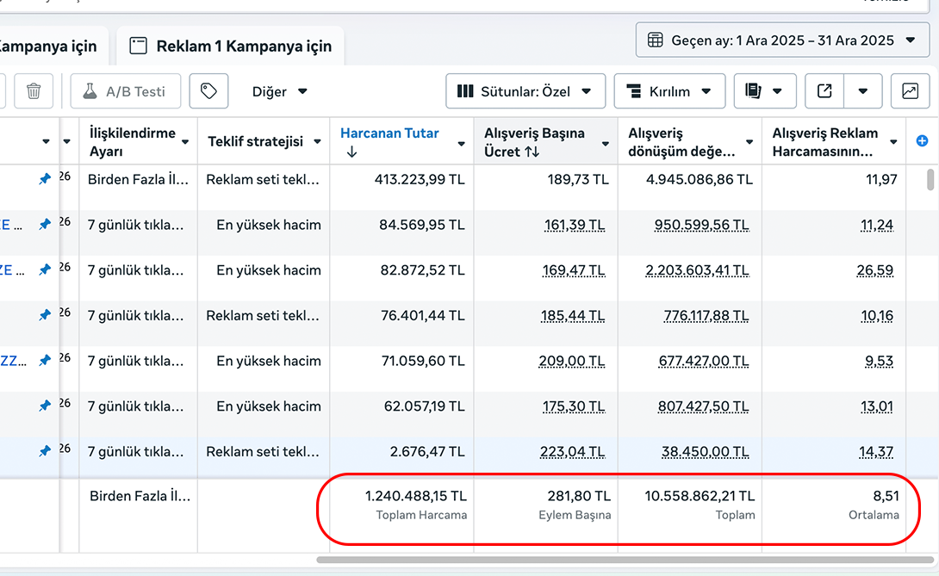Click 2.203.603,41 TL conversion value link
This screenshot has width=939, height=576.
coord(698,270)
